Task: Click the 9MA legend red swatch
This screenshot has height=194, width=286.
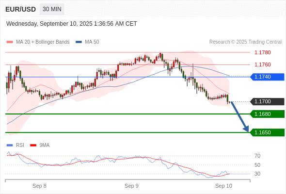Action: 33,145
